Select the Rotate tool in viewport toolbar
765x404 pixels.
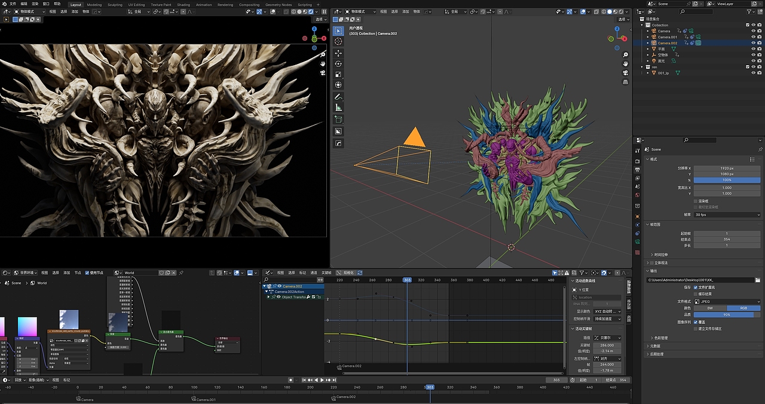pyautogui.click(x=338, y=63)
